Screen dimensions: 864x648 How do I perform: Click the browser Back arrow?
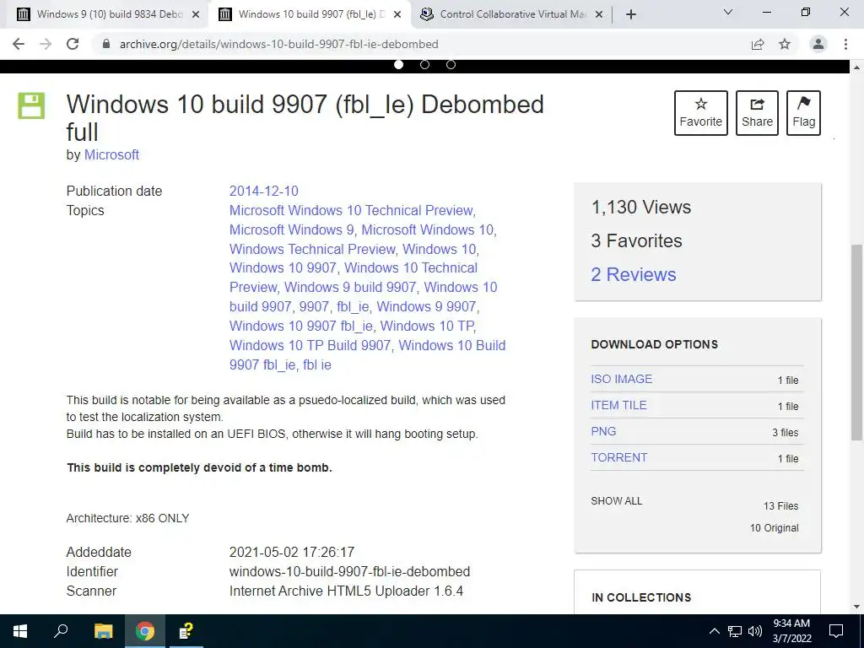pyautogui.click(x=19, y=44)
